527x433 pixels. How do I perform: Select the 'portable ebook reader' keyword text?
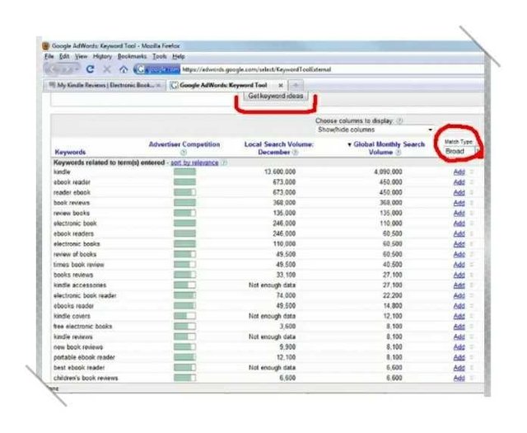[x=84, y=357]
